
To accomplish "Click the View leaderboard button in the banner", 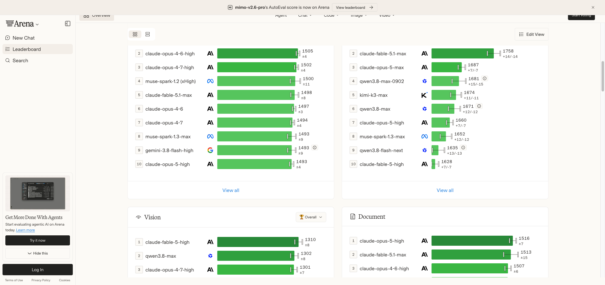I will [x=354, y=8].
